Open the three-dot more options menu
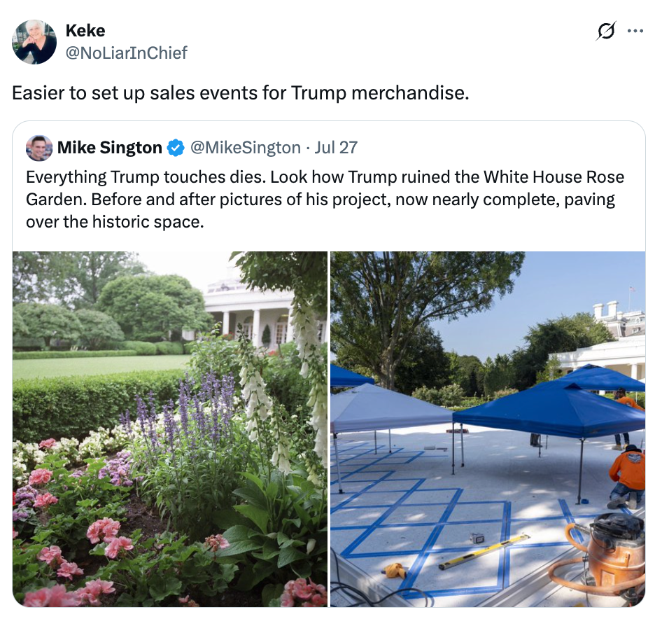Screen dimensions: 655x619 (635, 31)
